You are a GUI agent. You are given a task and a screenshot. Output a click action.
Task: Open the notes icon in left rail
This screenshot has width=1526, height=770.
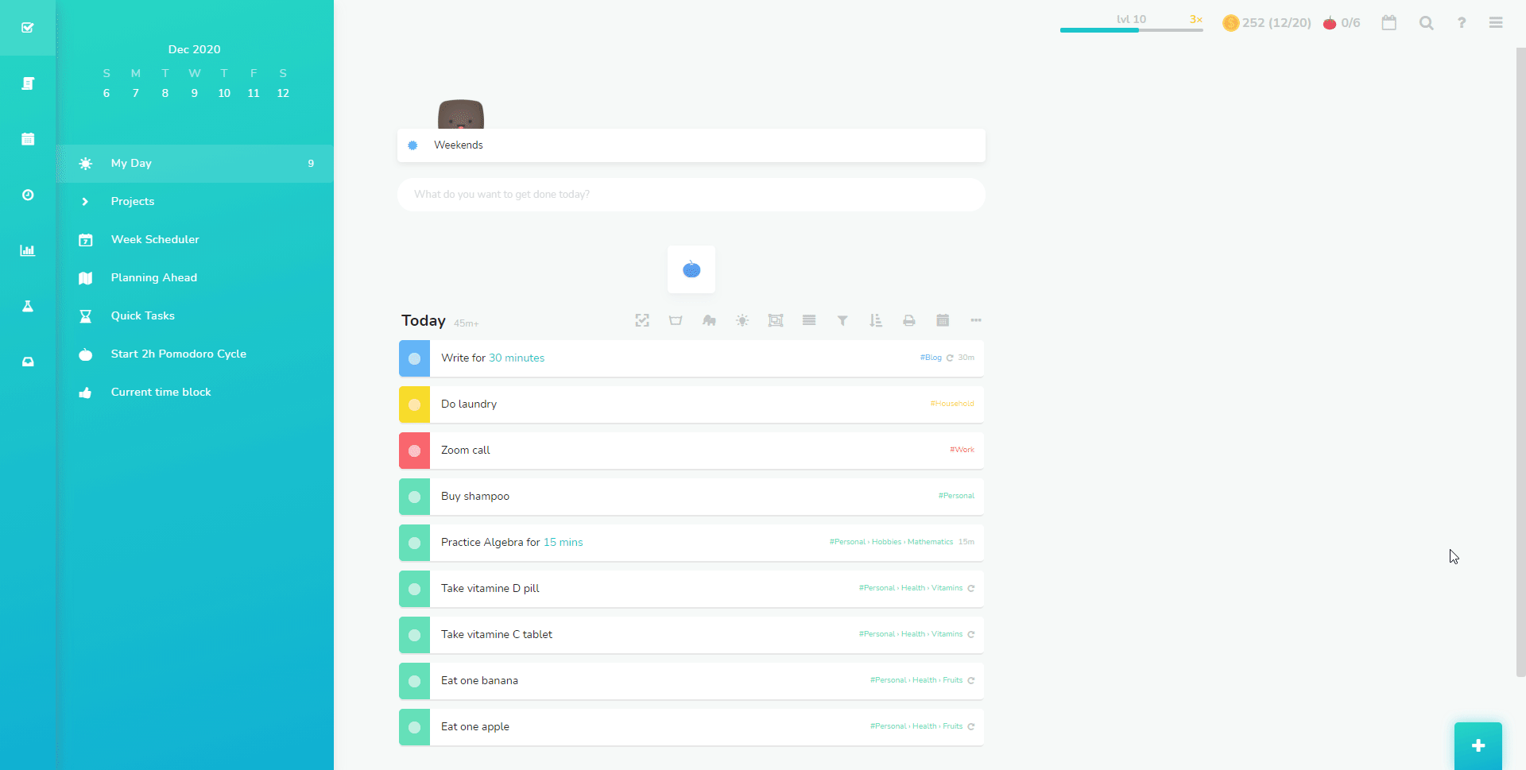point(28,83)
